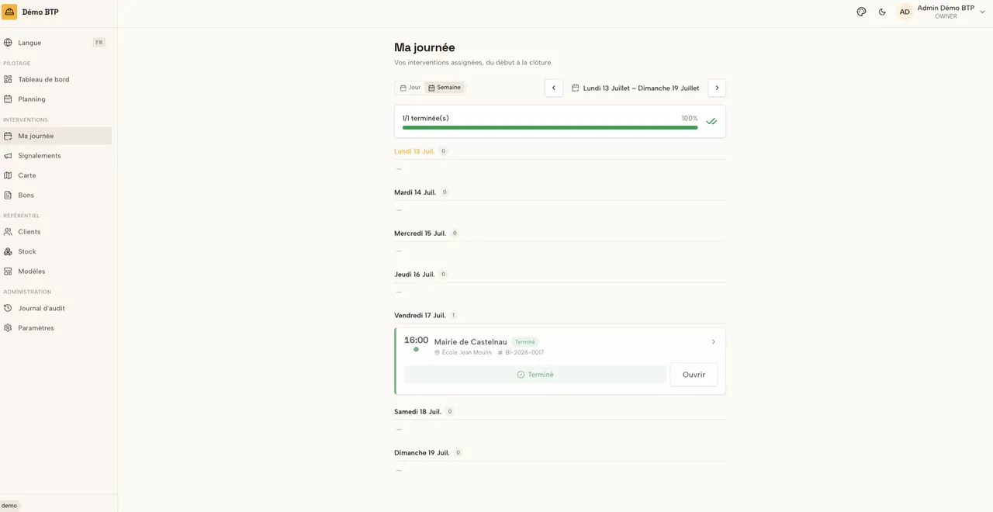Switch view to Semaine
The width and height of the screenshot is (993, 512).
coord(445,88)
